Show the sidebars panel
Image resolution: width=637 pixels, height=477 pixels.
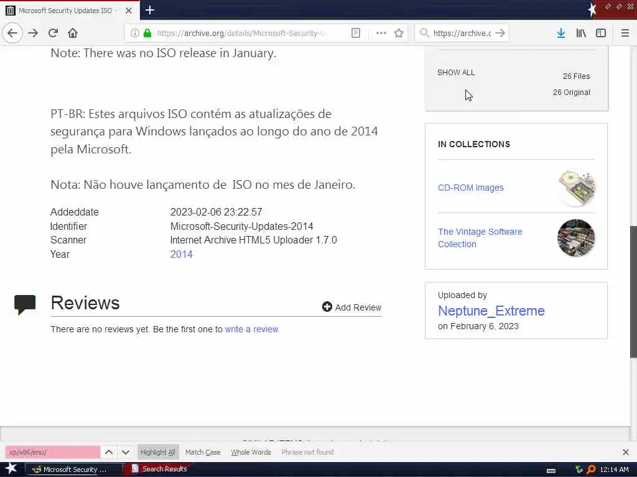[x=601, y=33]
